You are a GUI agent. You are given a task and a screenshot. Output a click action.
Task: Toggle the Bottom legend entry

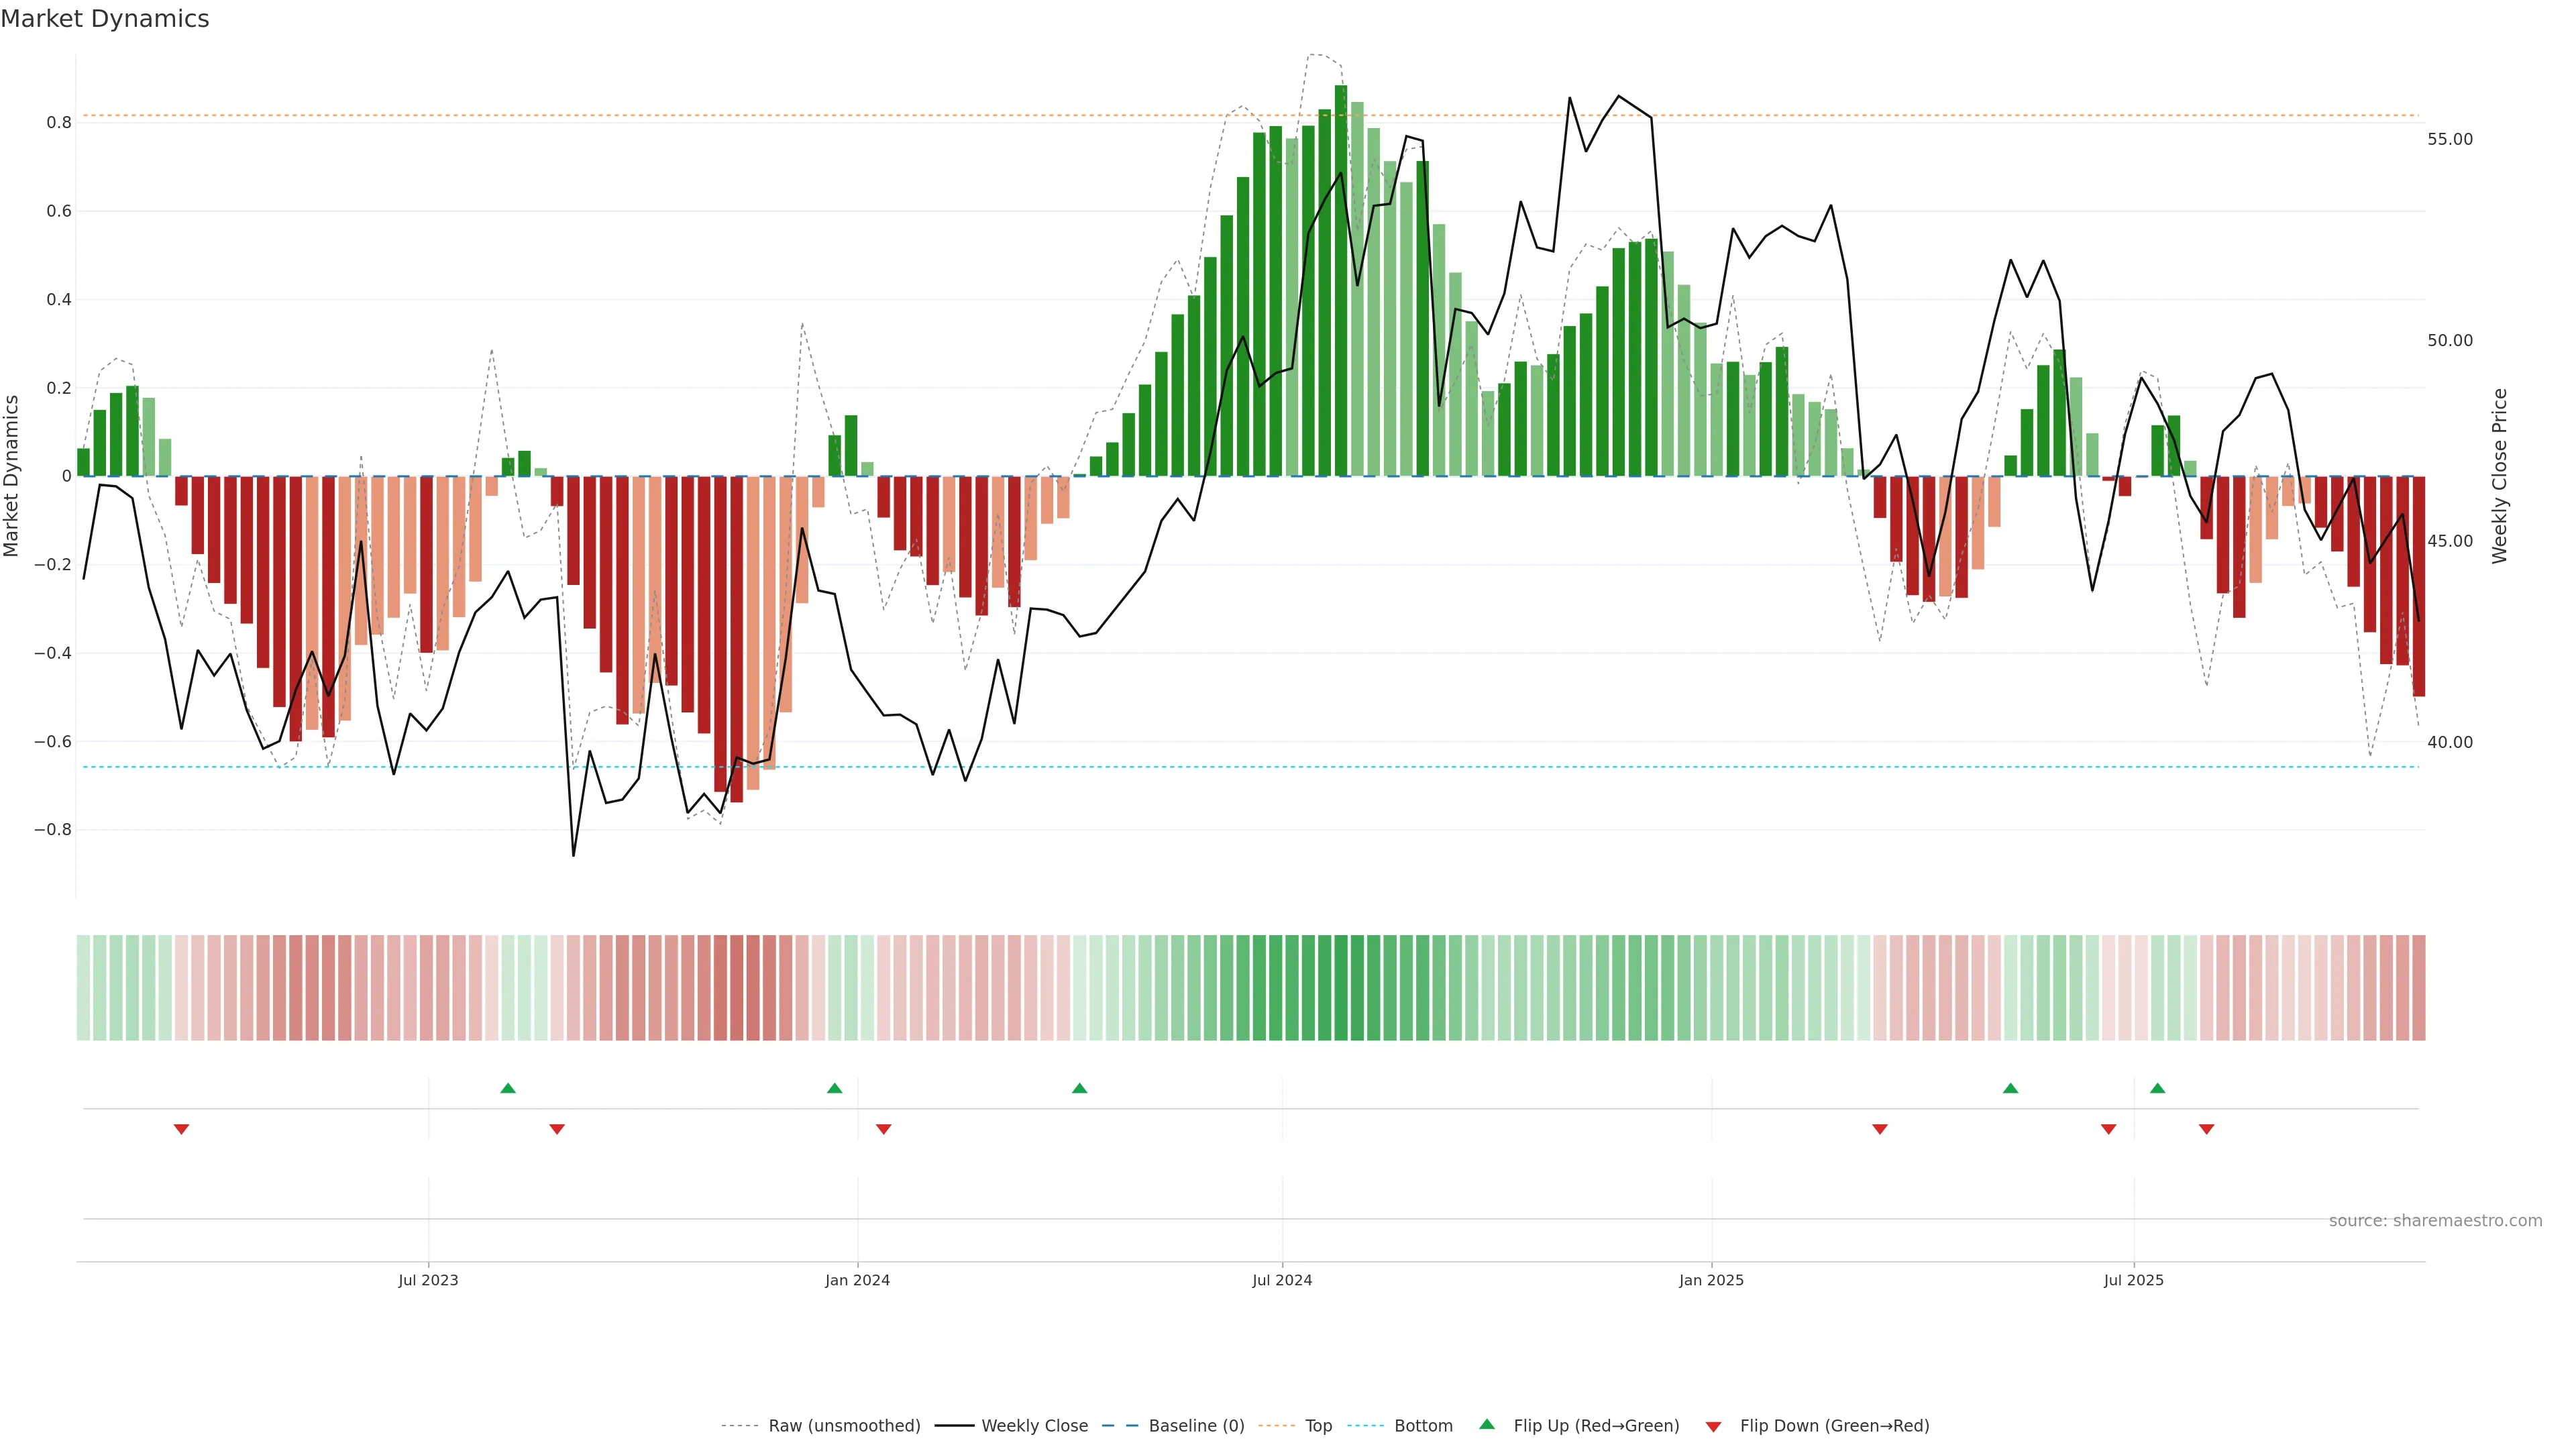point(1423,1426)
